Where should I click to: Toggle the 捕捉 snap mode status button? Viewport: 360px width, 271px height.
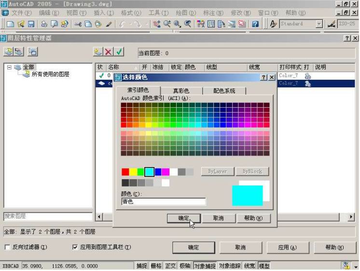(x=142, y=266)
